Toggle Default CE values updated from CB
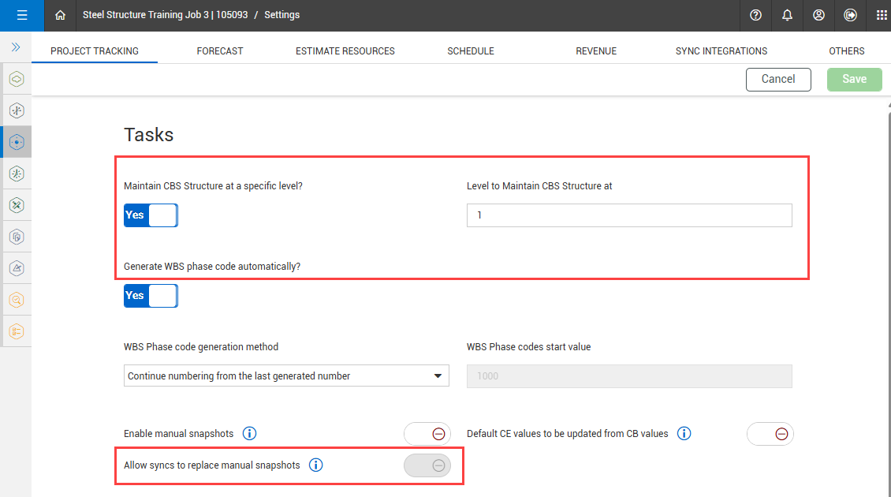Image resolution: width=891 pixels, height=497 pixels. (x=770, y=434)
